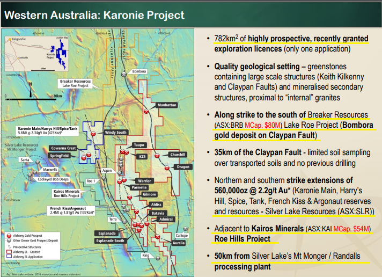Select the slide title 'Western Australia: Karonie Project'
The width and height of the screenshot is (382, 277).
click(x=94, y=15)
